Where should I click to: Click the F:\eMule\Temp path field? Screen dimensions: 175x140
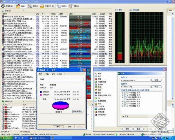[x=136, y=87]
